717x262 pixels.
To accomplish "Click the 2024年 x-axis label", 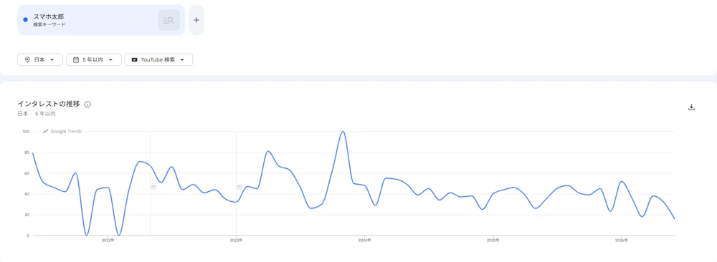I will tap(364, 240).
